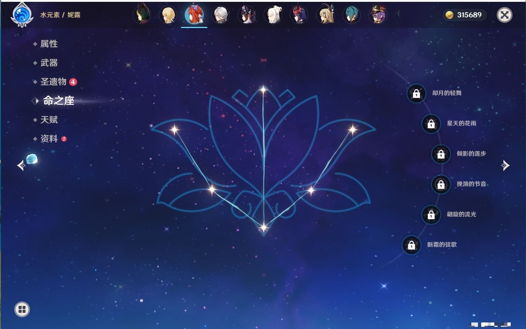Click the red exclamation badge on 资料
The width and height of the screenshot is (526, 329).
pyautogui.click(x=64, y=139)
